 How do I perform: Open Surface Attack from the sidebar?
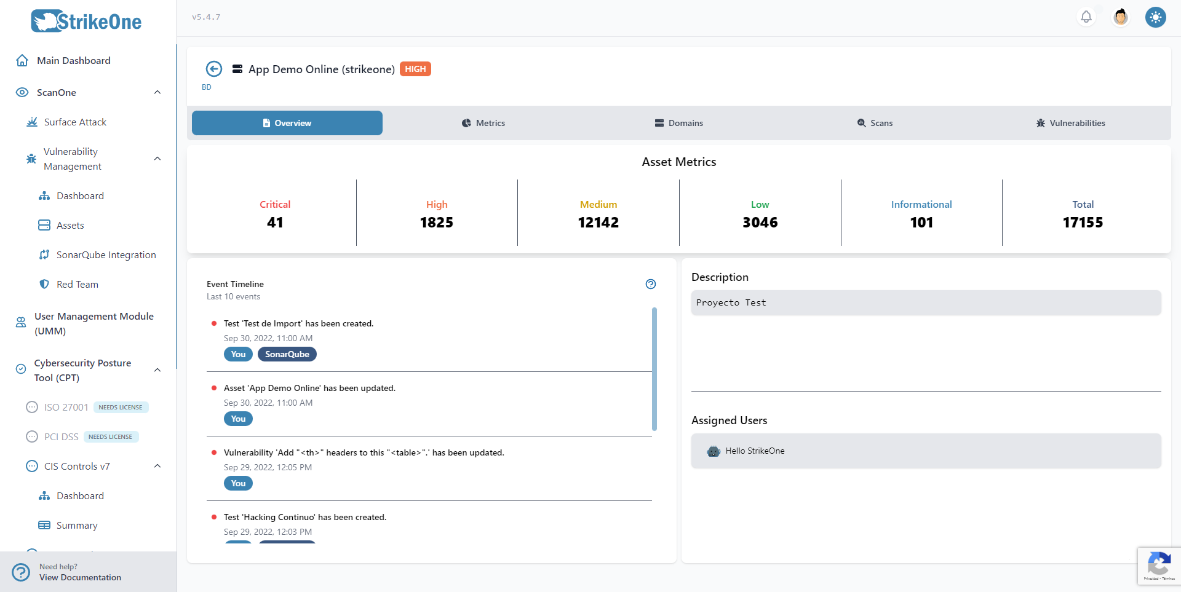click(74, 122)
